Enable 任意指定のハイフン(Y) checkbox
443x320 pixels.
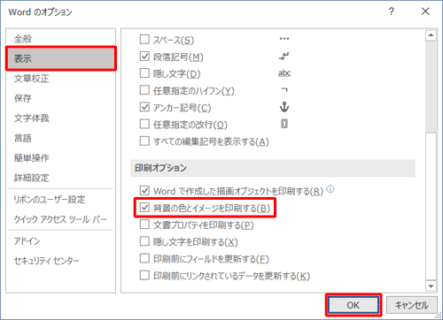point(144,90)
